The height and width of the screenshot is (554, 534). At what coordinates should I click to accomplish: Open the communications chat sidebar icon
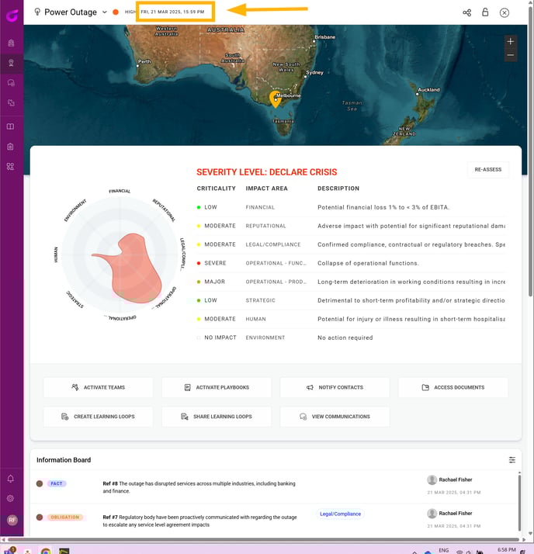(x=11, y=83)
